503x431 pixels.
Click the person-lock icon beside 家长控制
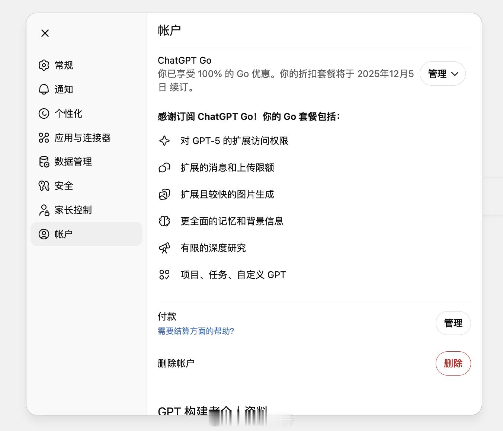[44, 210]
